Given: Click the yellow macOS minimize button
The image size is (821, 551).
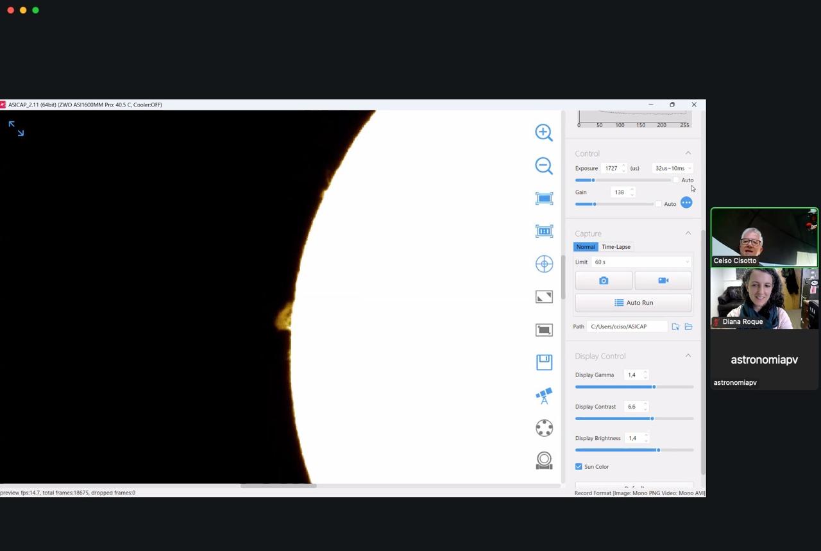Looking at the screenshot, I should pos(23,10).
